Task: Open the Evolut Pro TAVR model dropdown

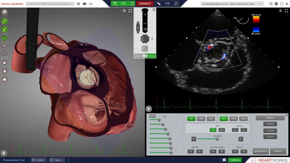Action: tap(50, 4)
